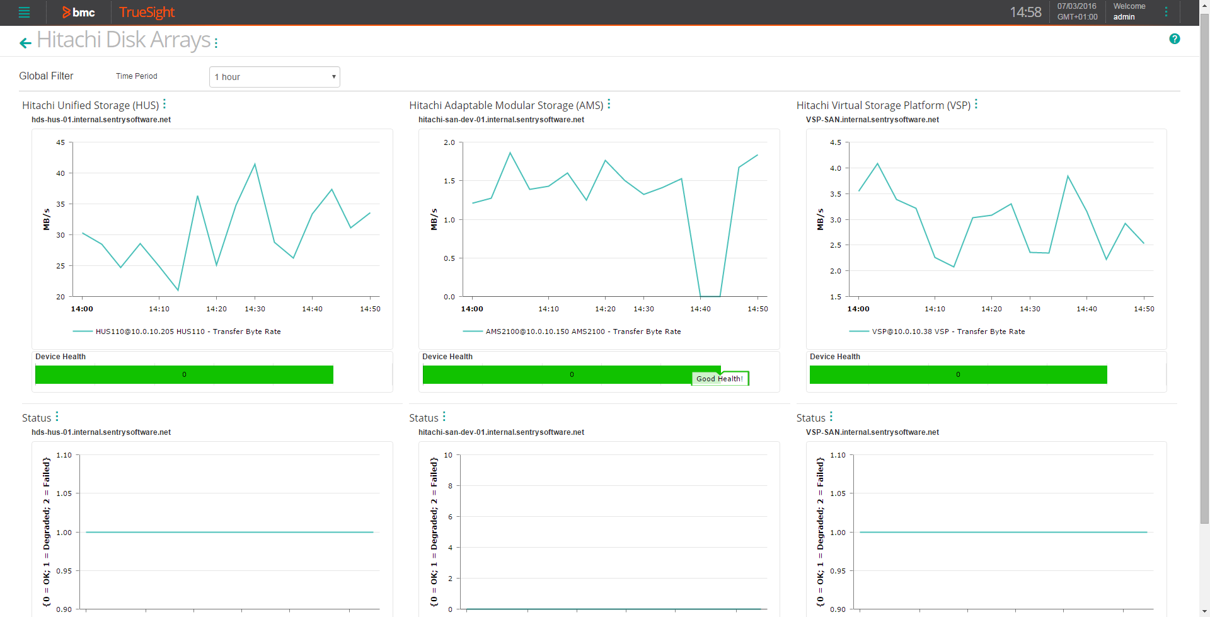
Task: Click the VSP-SAN hostname under VSP Status
Action: pos(872,432)
